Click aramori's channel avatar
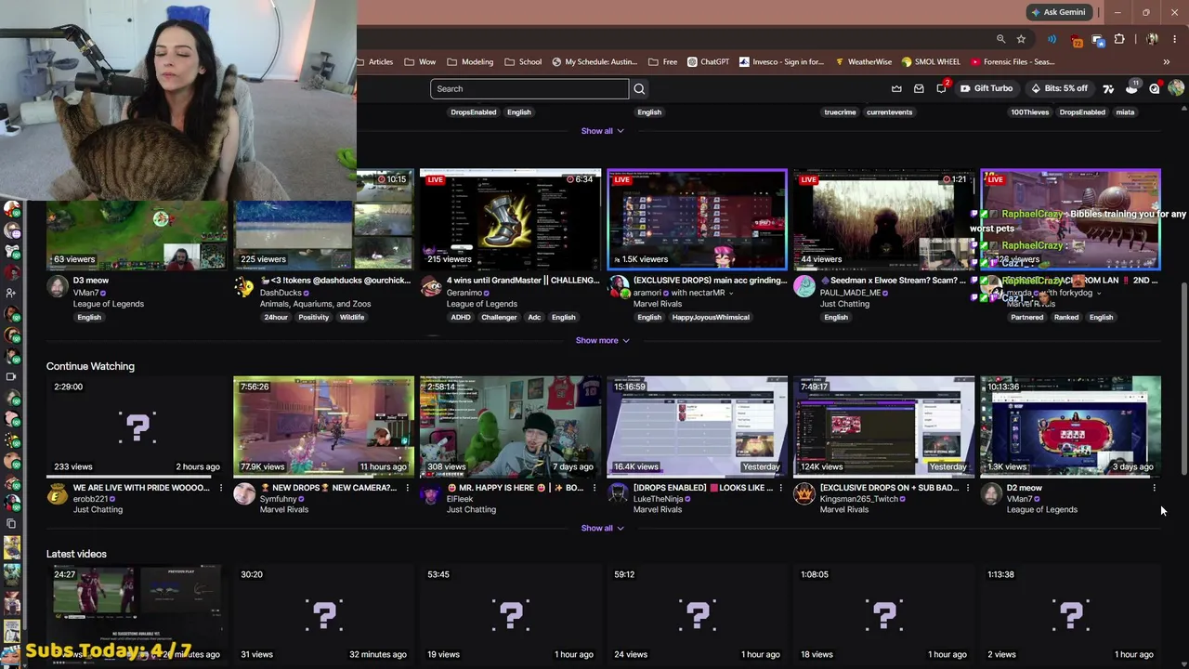 [x=618, y=286]
